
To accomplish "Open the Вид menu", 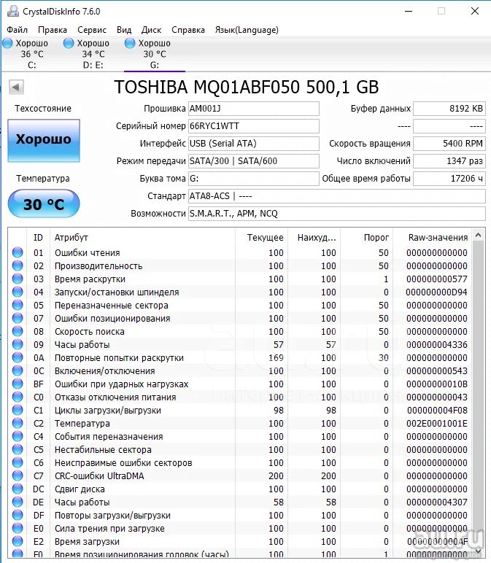I will point(124,30).
